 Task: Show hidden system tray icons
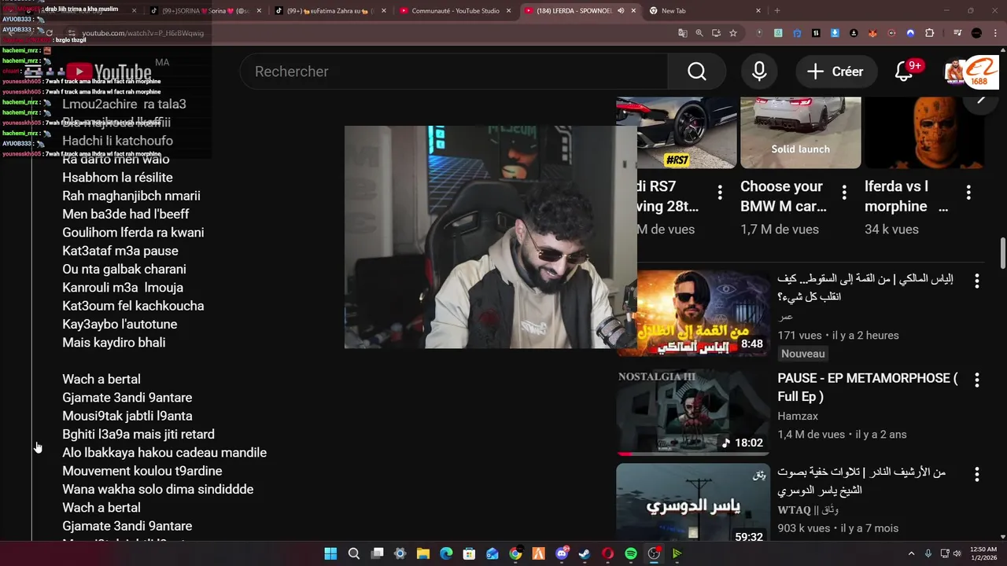pos(911,554)
